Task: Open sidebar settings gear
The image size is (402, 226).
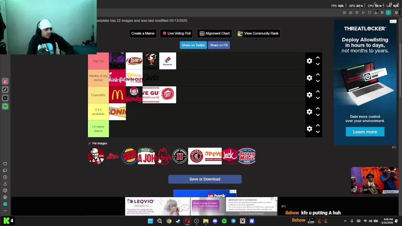Action: coord(5,197)
